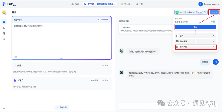222x112 pixels.
Task: Click the 编排 page title
Action: pyautogui.click(x=14, y=12)
